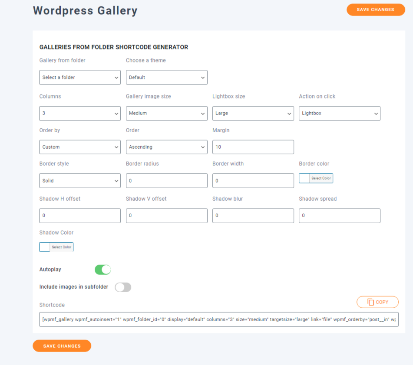The height and width of the screenshot is (365, 413).
Task: Open Border color Select Color picker
Action: coord(316,178)
